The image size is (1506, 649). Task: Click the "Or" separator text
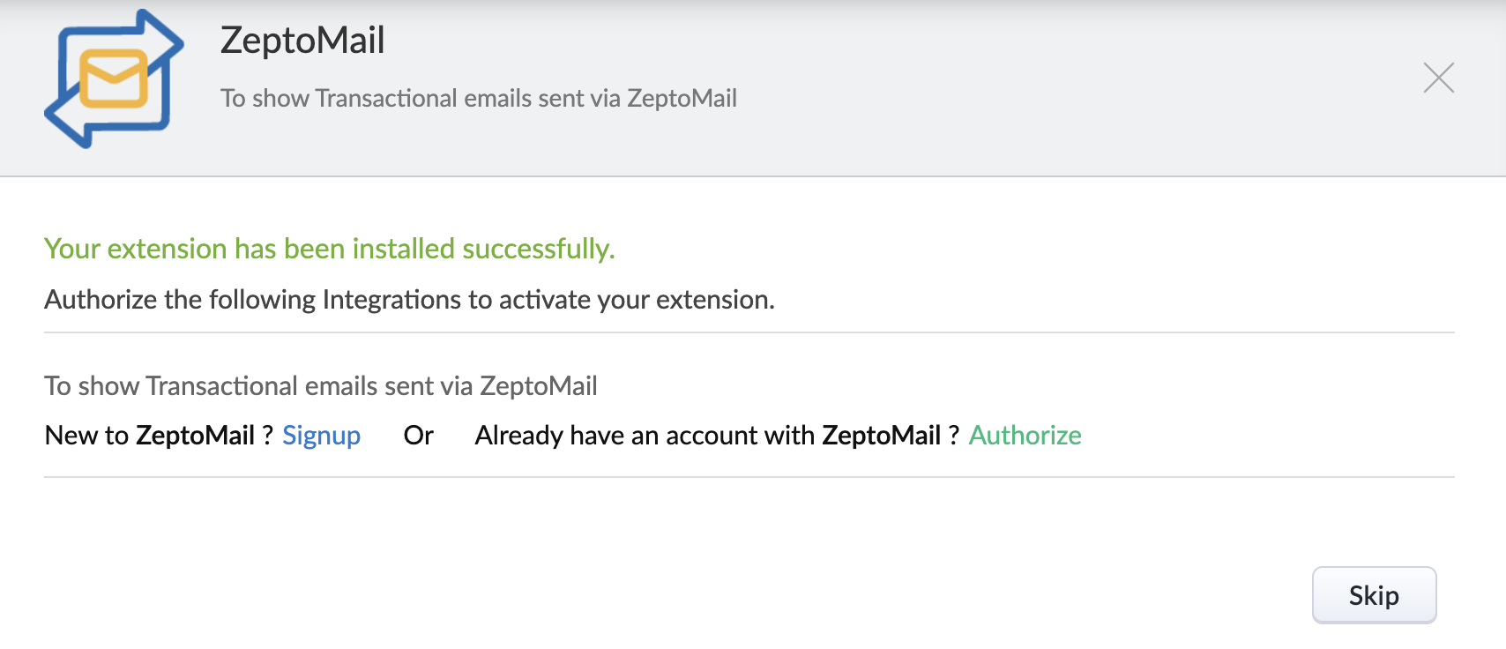click(x=418, y=436)
